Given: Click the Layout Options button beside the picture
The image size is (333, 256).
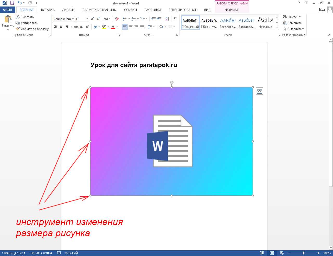Looking at the screenshot, I should (259, 91).
